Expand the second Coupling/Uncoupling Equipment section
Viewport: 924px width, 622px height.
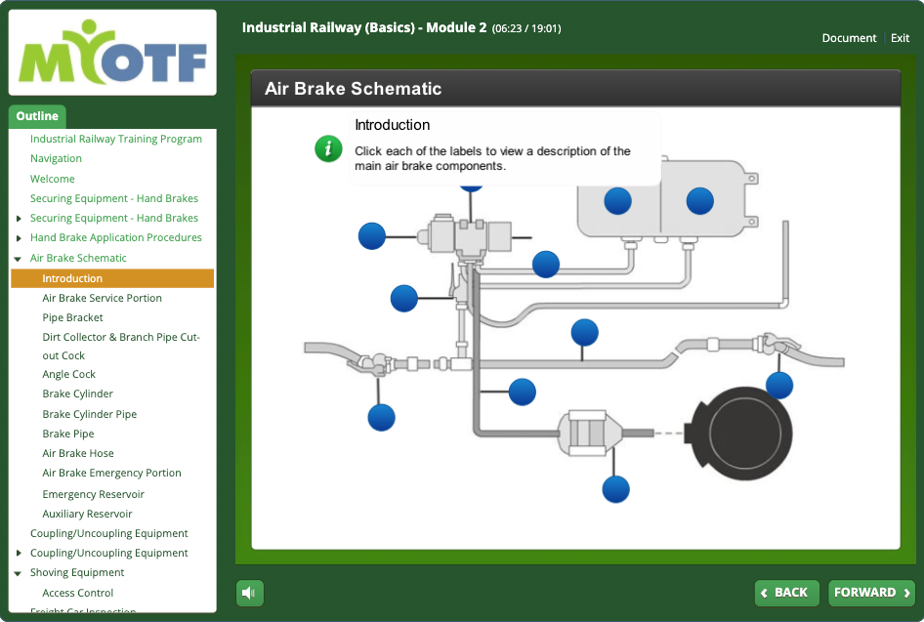19,553
